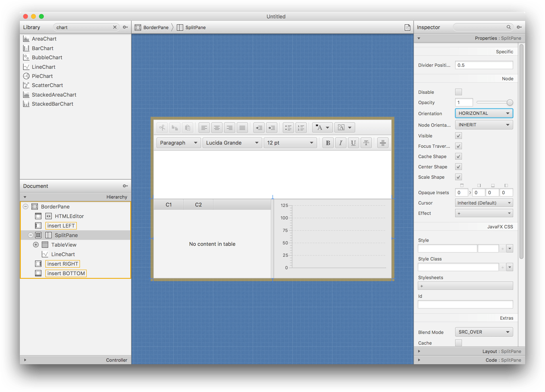Click the Bold formatting button
This screenshot has height=392, width=545.
pyautogui.click(x=328, y=143)
